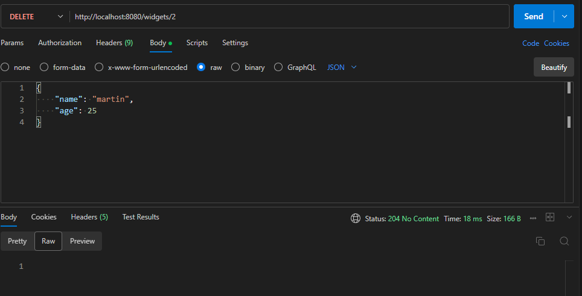Open the DELETE method dropdown
This screenshot has width=582, height=296.
pyautogui.click(x=35, y=17)
